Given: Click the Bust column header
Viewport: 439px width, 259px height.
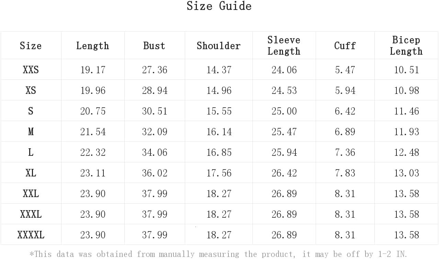Looking at the screenshot, I should [154, 46].
